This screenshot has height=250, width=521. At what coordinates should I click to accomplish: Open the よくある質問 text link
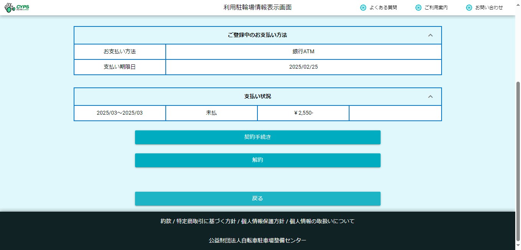[x=383, y=8]
